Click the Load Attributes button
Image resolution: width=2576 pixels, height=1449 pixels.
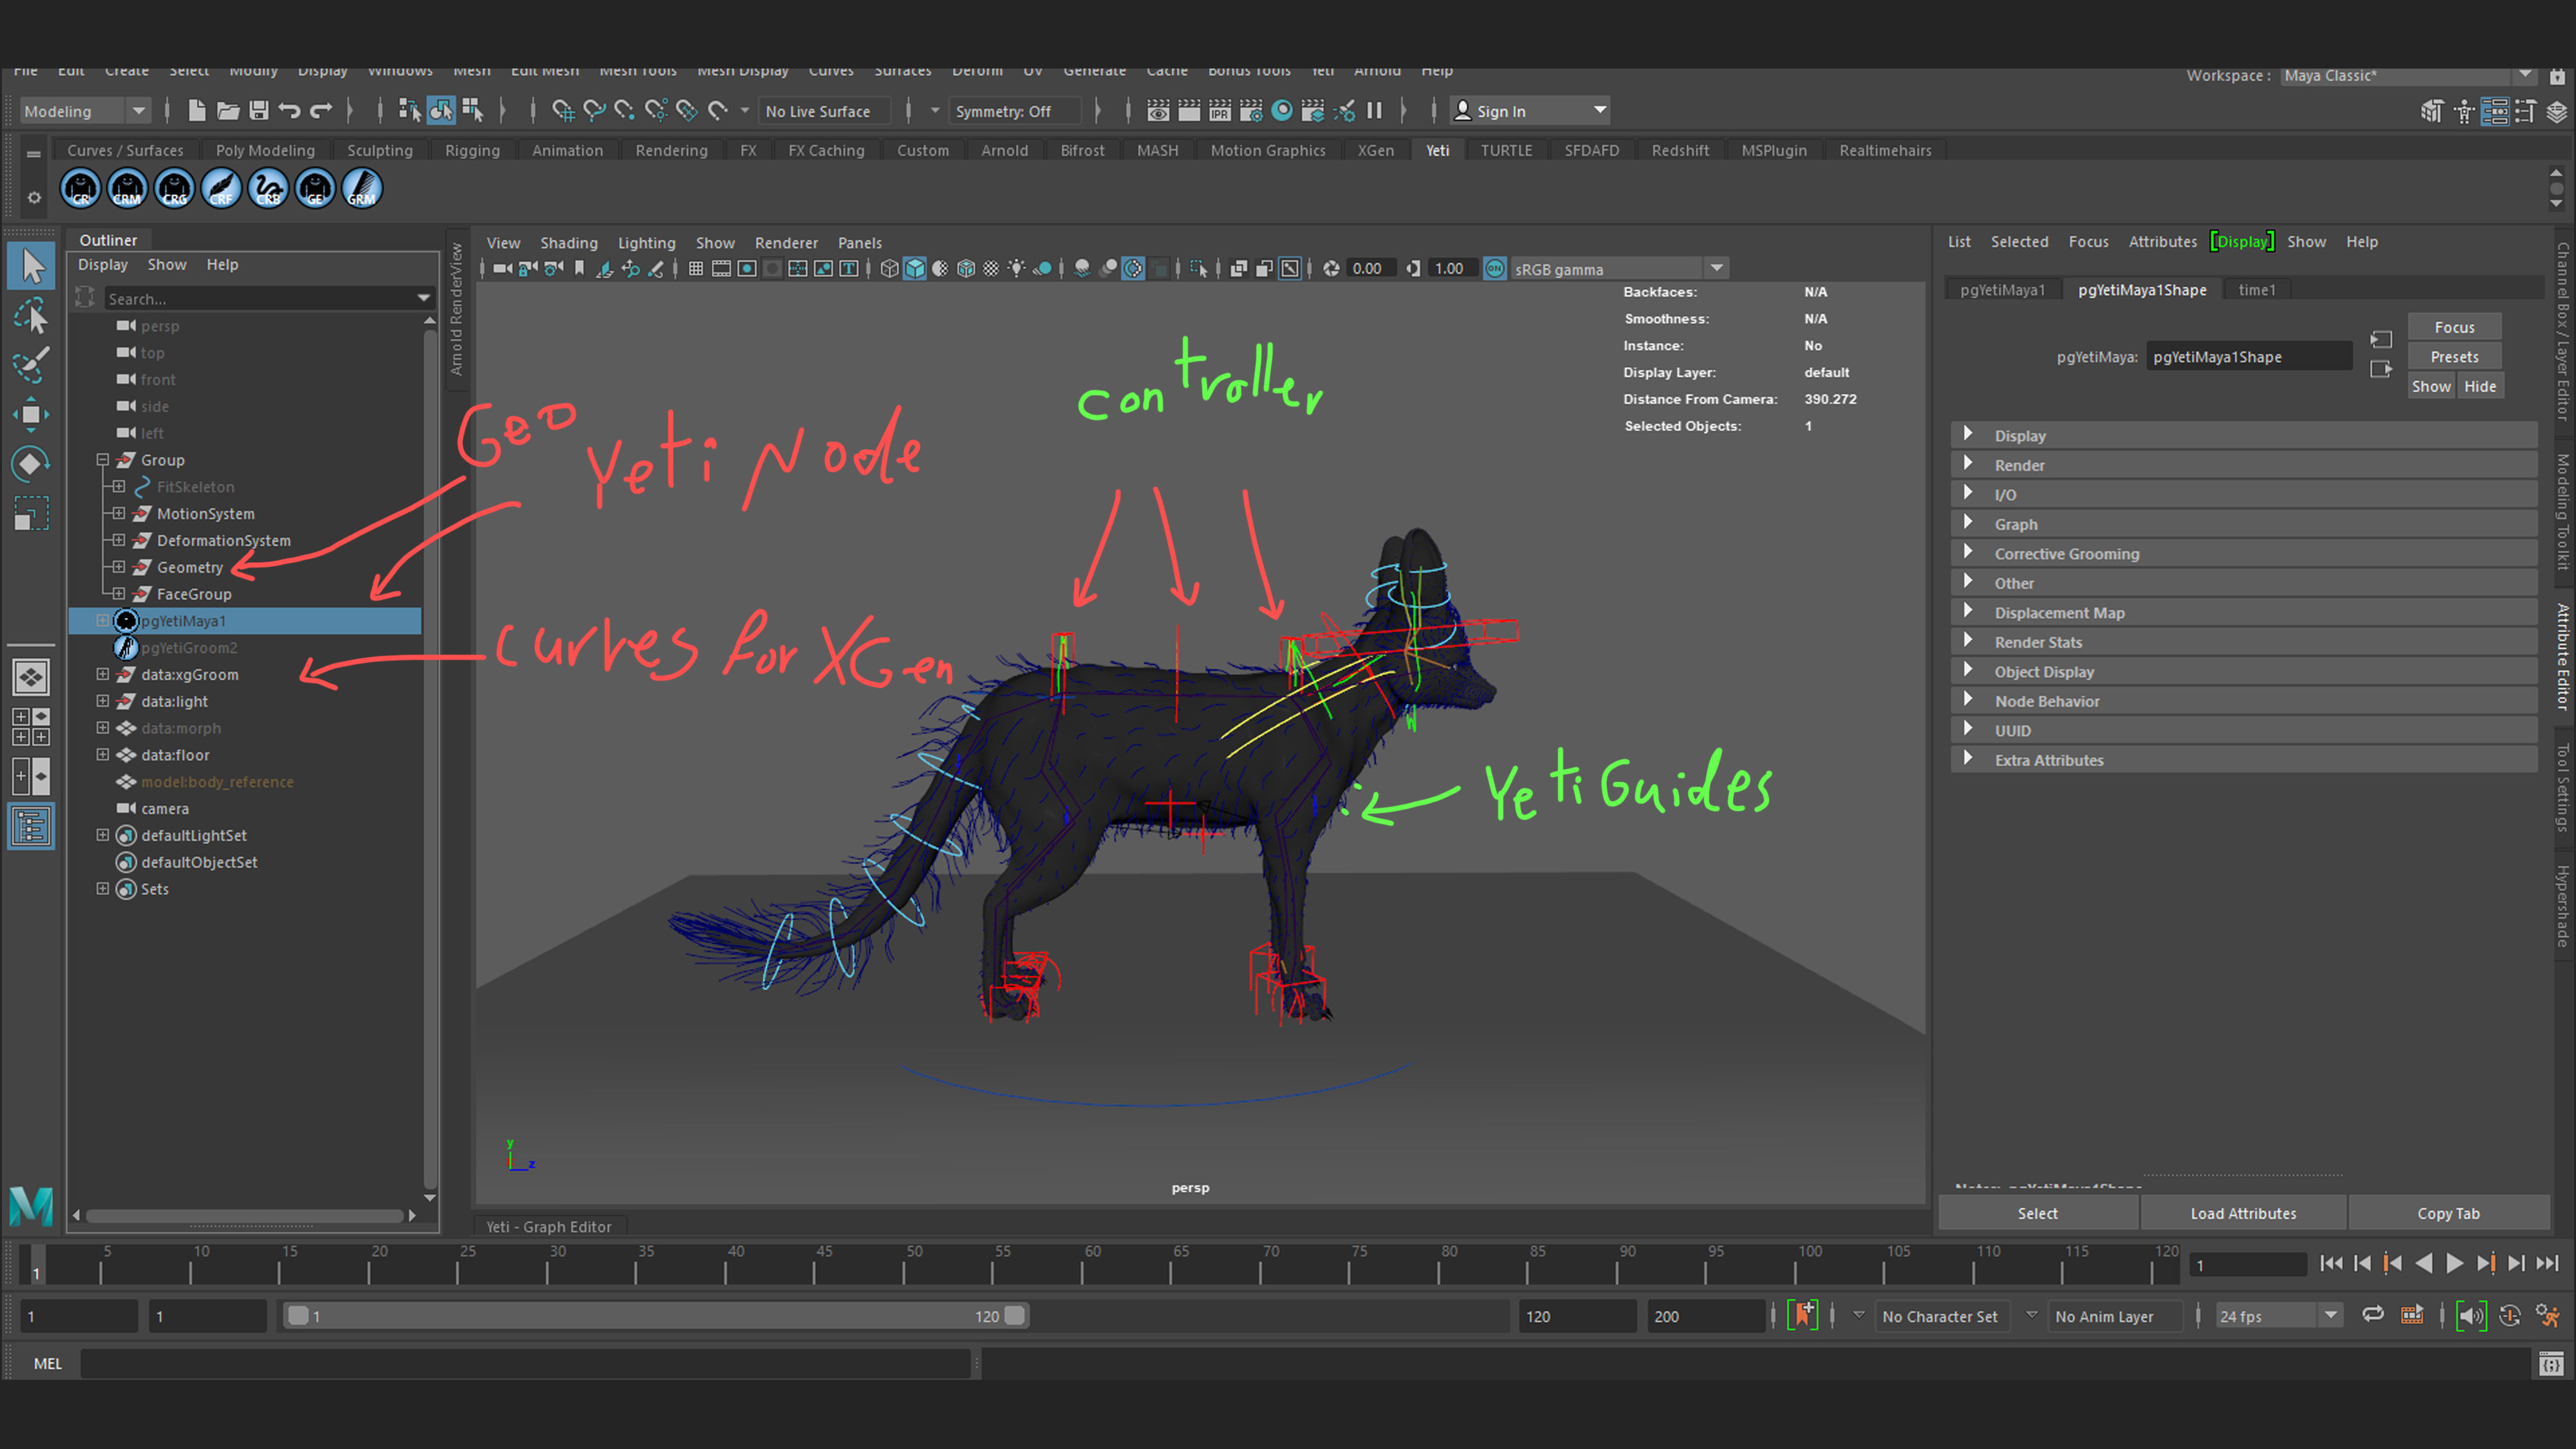point(2243,1213)
